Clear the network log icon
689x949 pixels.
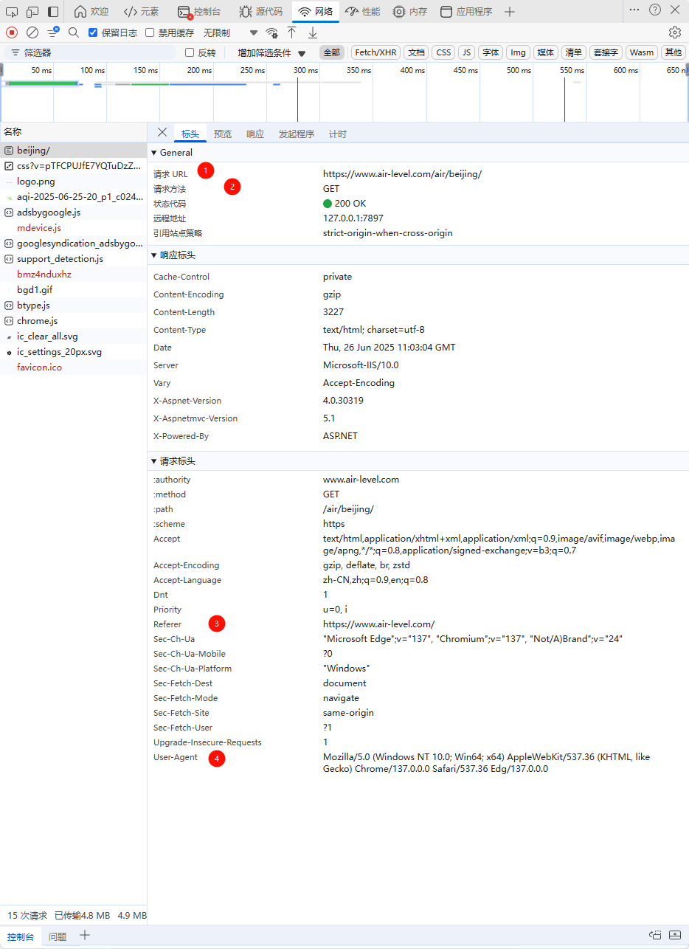click(x=32, y=32)
